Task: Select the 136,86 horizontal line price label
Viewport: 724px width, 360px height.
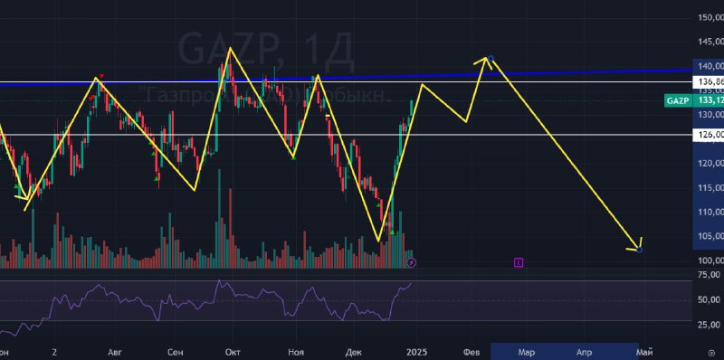Action: (709, 81)
